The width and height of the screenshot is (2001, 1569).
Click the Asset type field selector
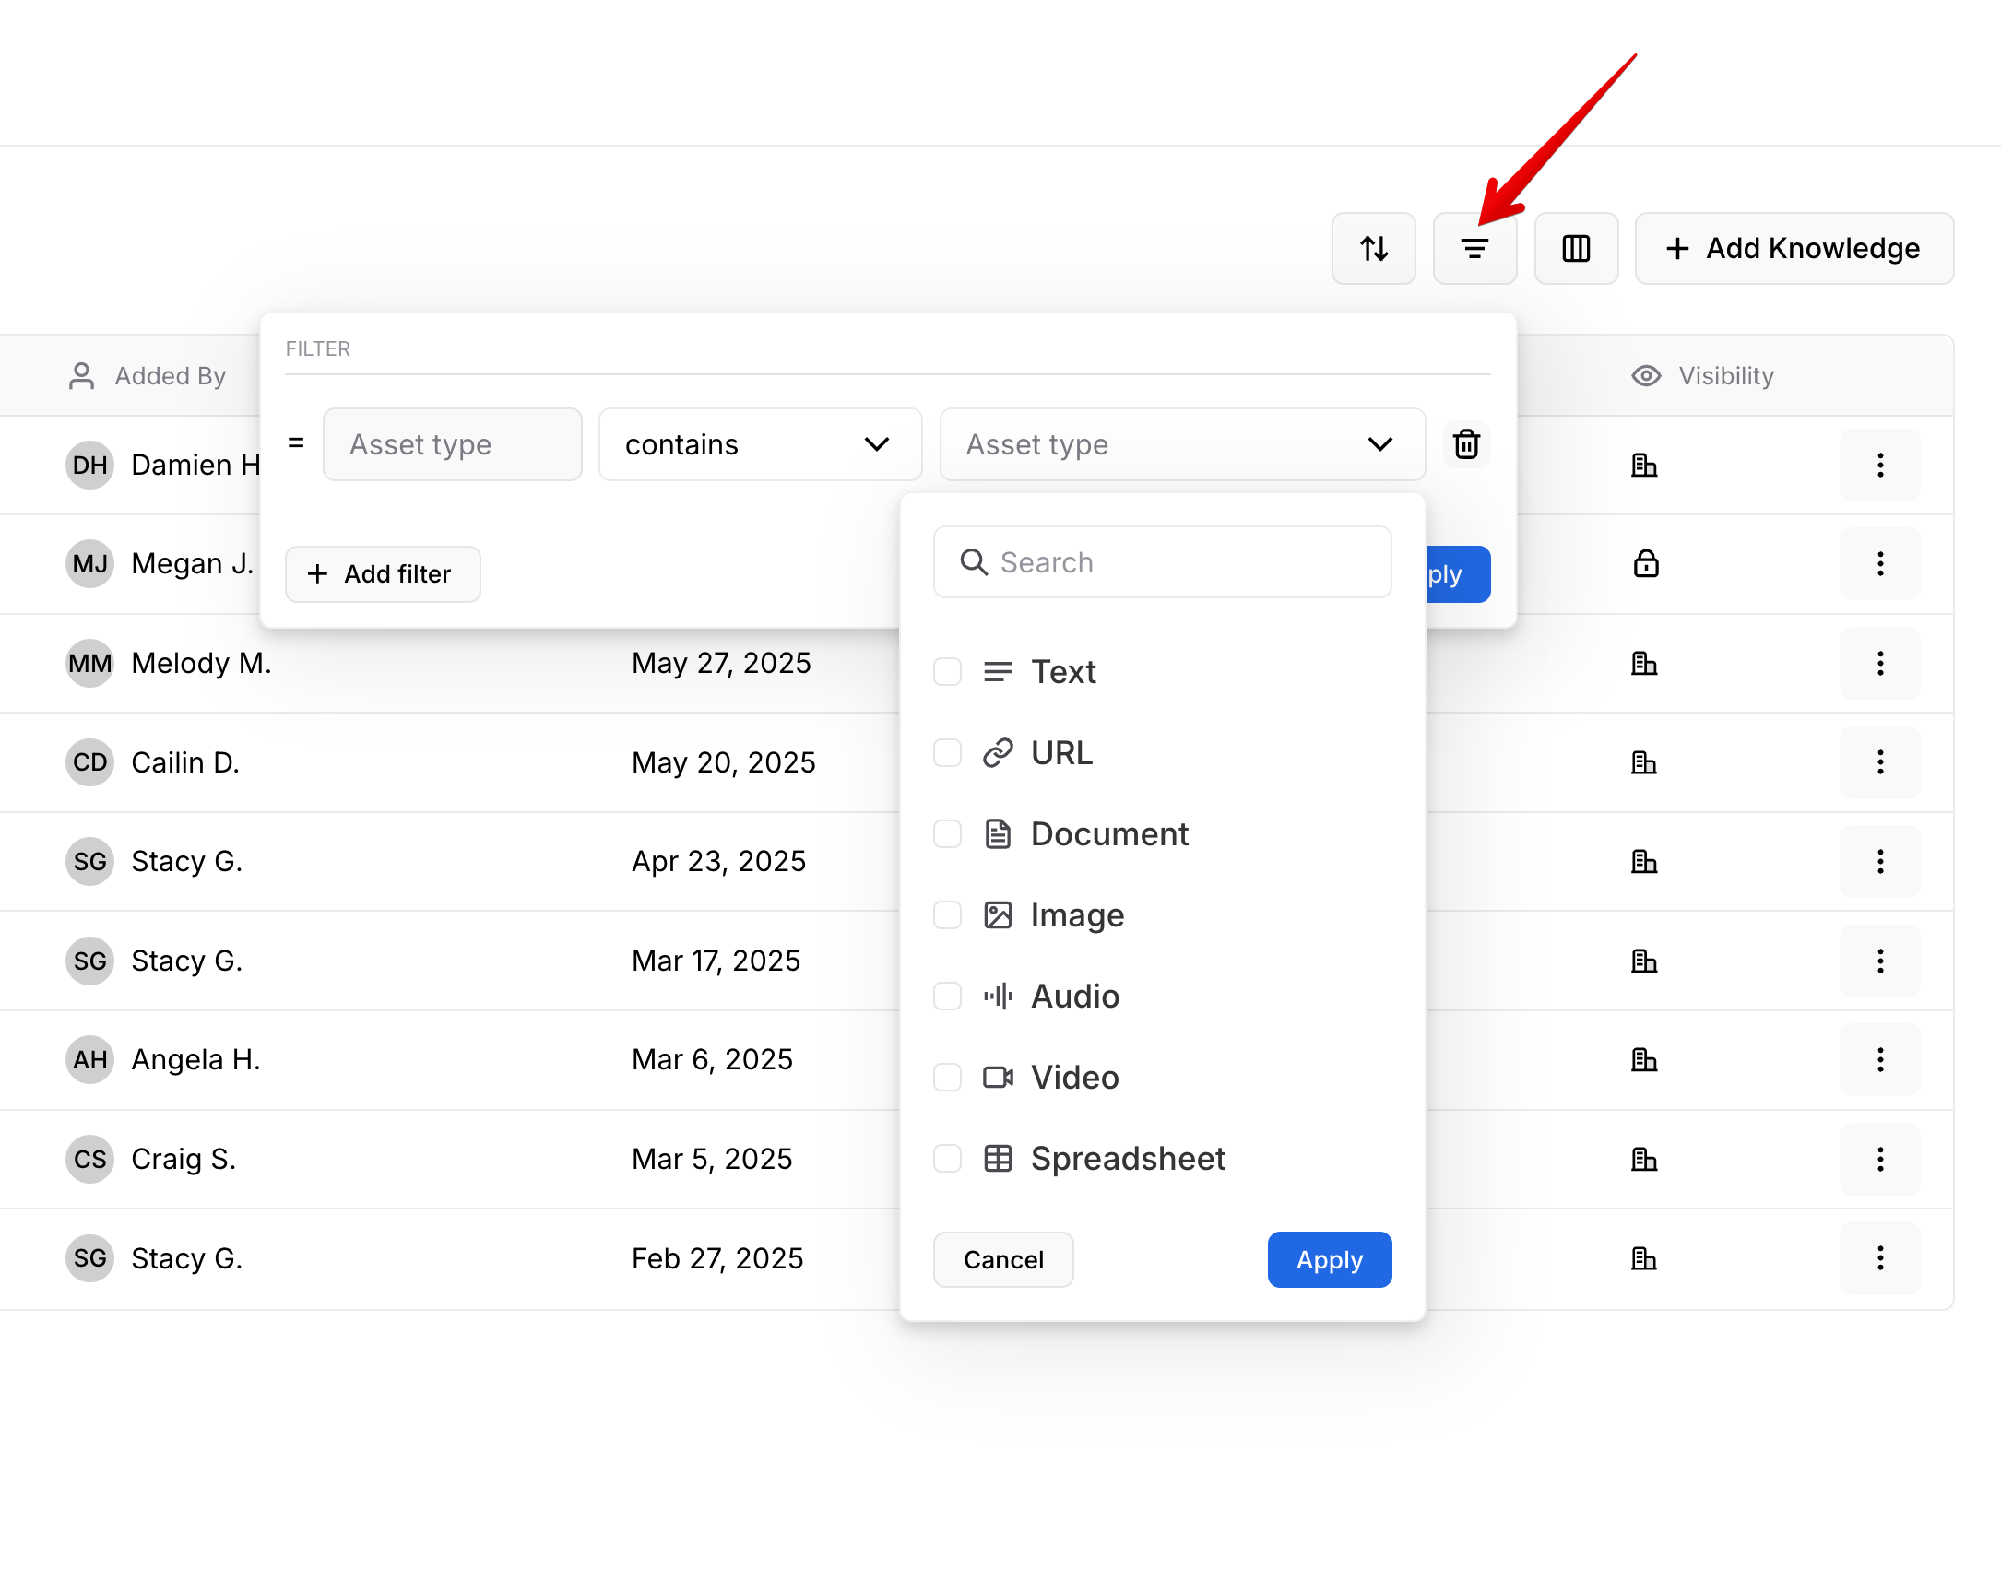coord(452,444)
